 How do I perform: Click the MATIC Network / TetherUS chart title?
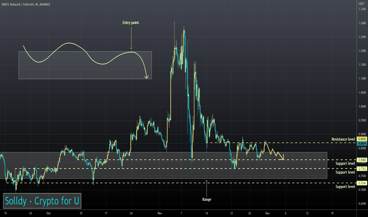26,4
